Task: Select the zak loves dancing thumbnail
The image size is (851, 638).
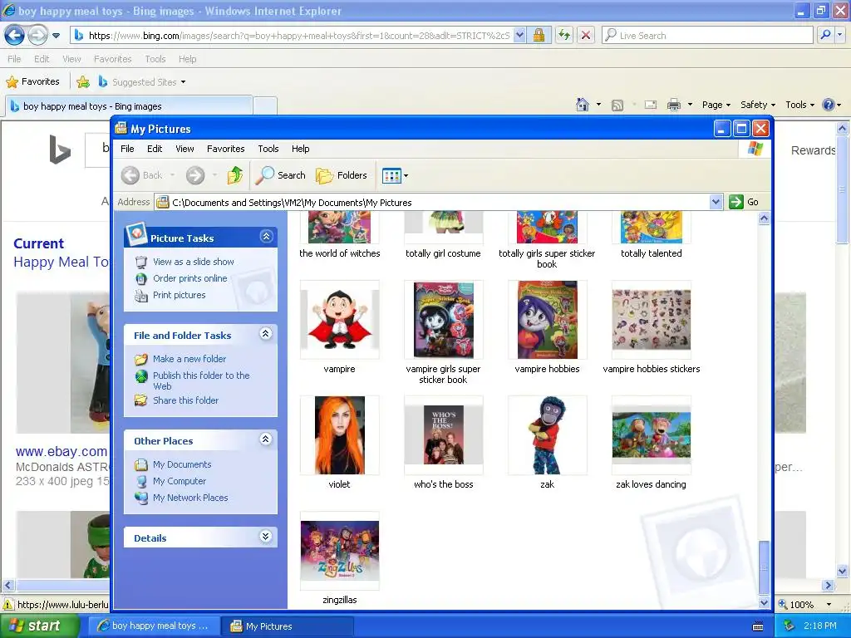Action: pos(652,435)
